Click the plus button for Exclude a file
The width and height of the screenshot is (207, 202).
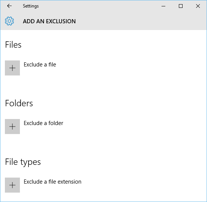[x=12, y=68]
